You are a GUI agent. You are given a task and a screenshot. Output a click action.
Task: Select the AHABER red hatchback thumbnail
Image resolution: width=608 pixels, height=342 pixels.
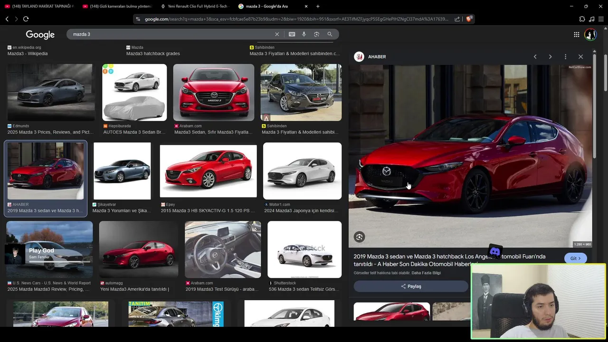pos(46,171)
